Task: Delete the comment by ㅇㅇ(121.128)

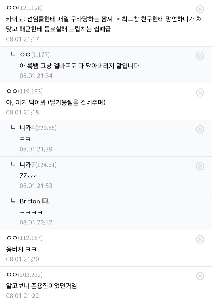Action: [200, 9]
